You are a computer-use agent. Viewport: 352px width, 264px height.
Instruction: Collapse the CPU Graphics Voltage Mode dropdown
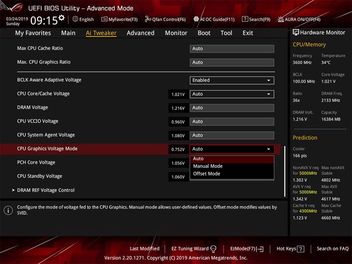click(x=232, y=149)
